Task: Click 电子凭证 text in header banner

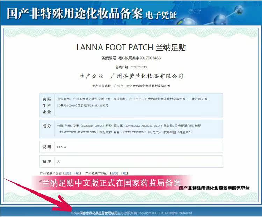Action: point(161,15)
